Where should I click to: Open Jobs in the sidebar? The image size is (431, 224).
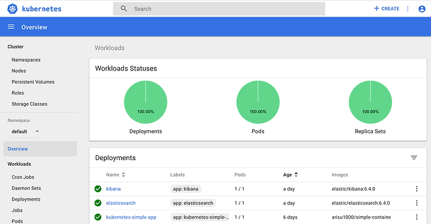click(x=17, y=210)
